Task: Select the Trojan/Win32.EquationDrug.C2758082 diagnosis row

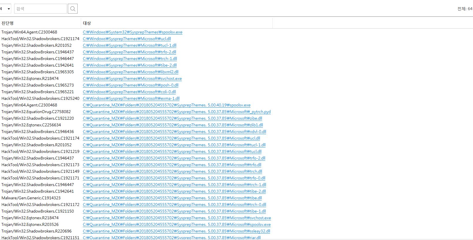Action: 36,112
